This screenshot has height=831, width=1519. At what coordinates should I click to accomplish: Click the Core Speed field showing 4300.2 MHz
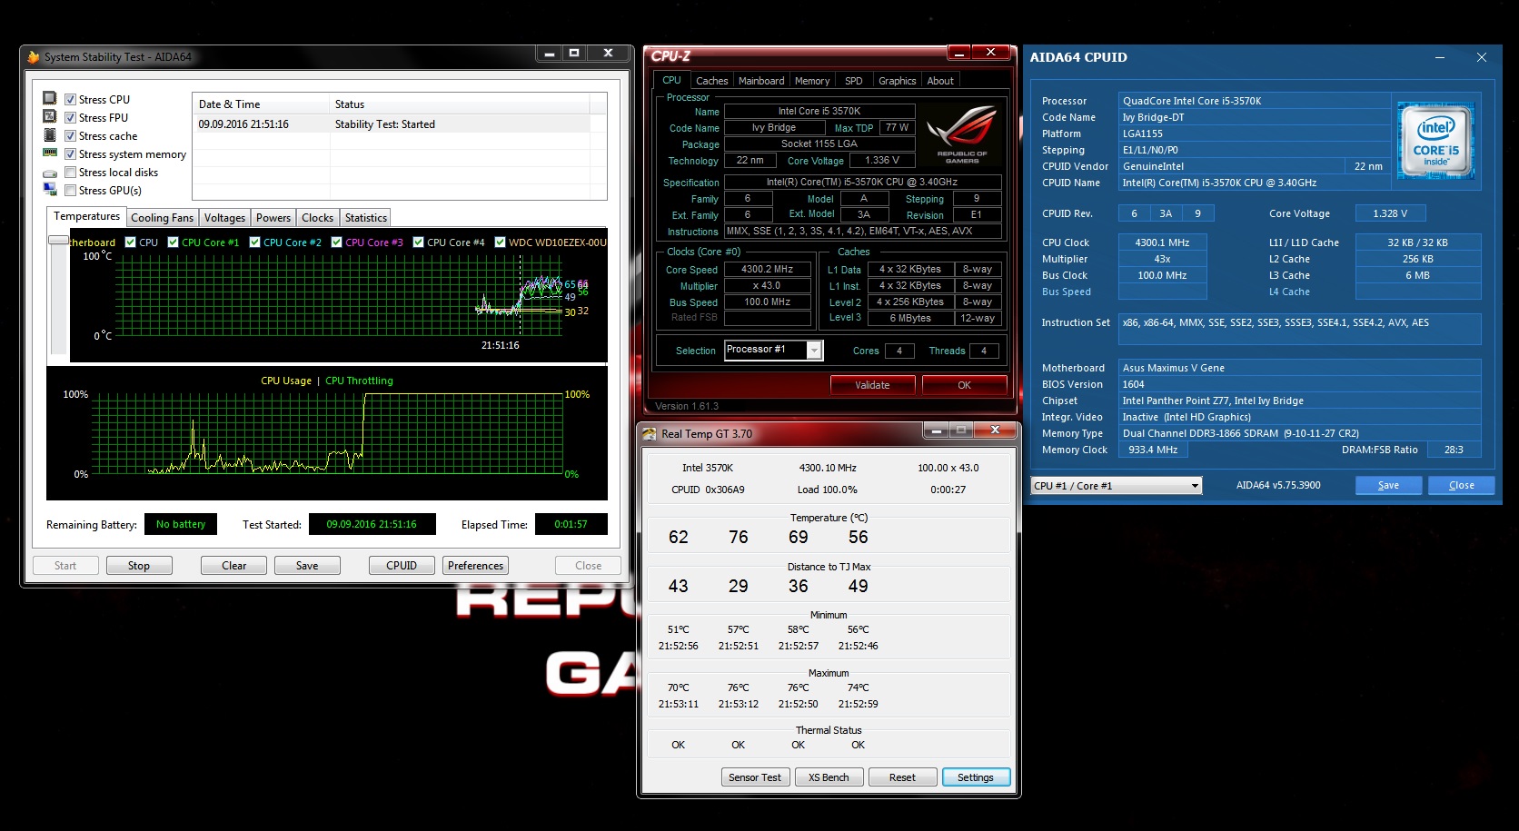pos(767,269)
